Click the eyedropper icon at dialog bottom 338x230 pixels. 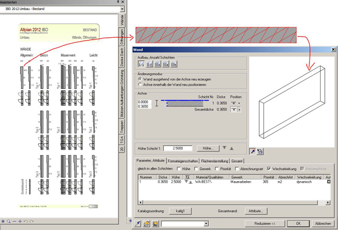click(x=138, y=224)
